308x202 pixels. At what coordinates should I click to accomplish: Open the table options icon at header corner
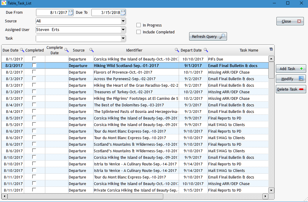point(271,49)
